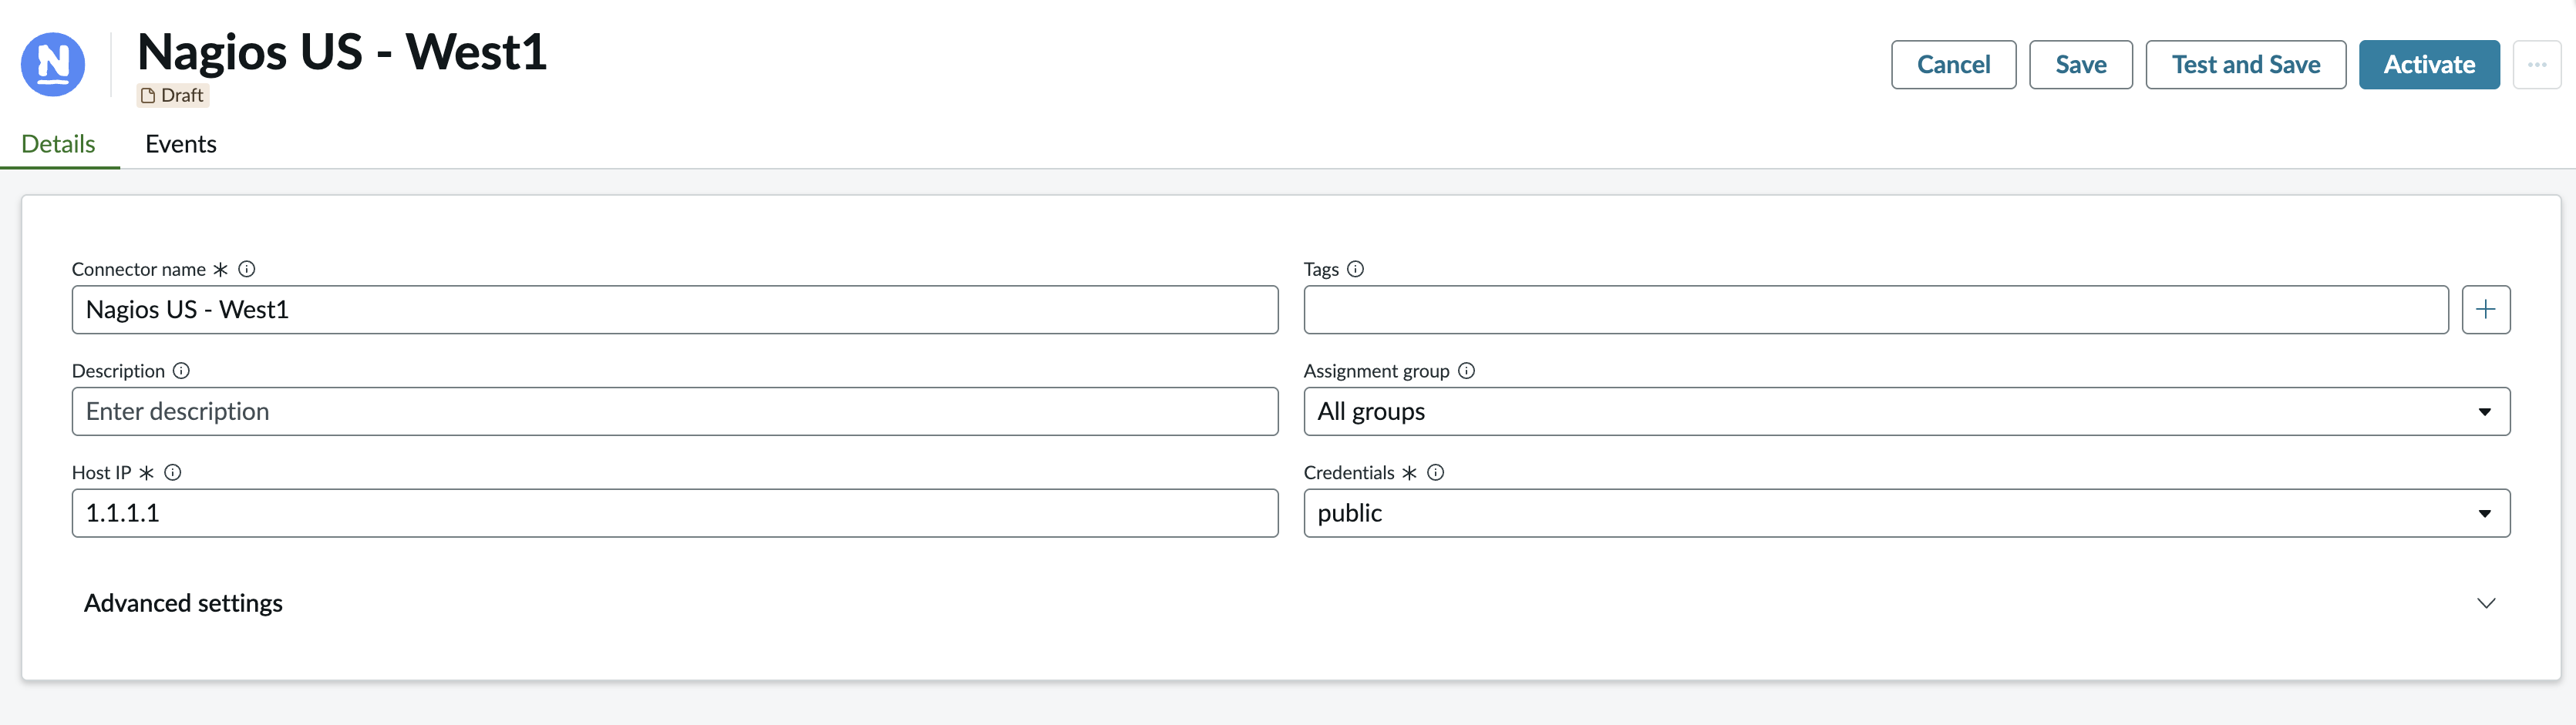Open the Credentials dropdown

tap(1906, 513)
